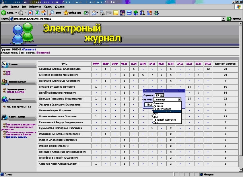Click the Отчеты section icon in sidebar
The height and width of the screenshot is (177, 243).
pyautogui.click(x=5, y=65)
